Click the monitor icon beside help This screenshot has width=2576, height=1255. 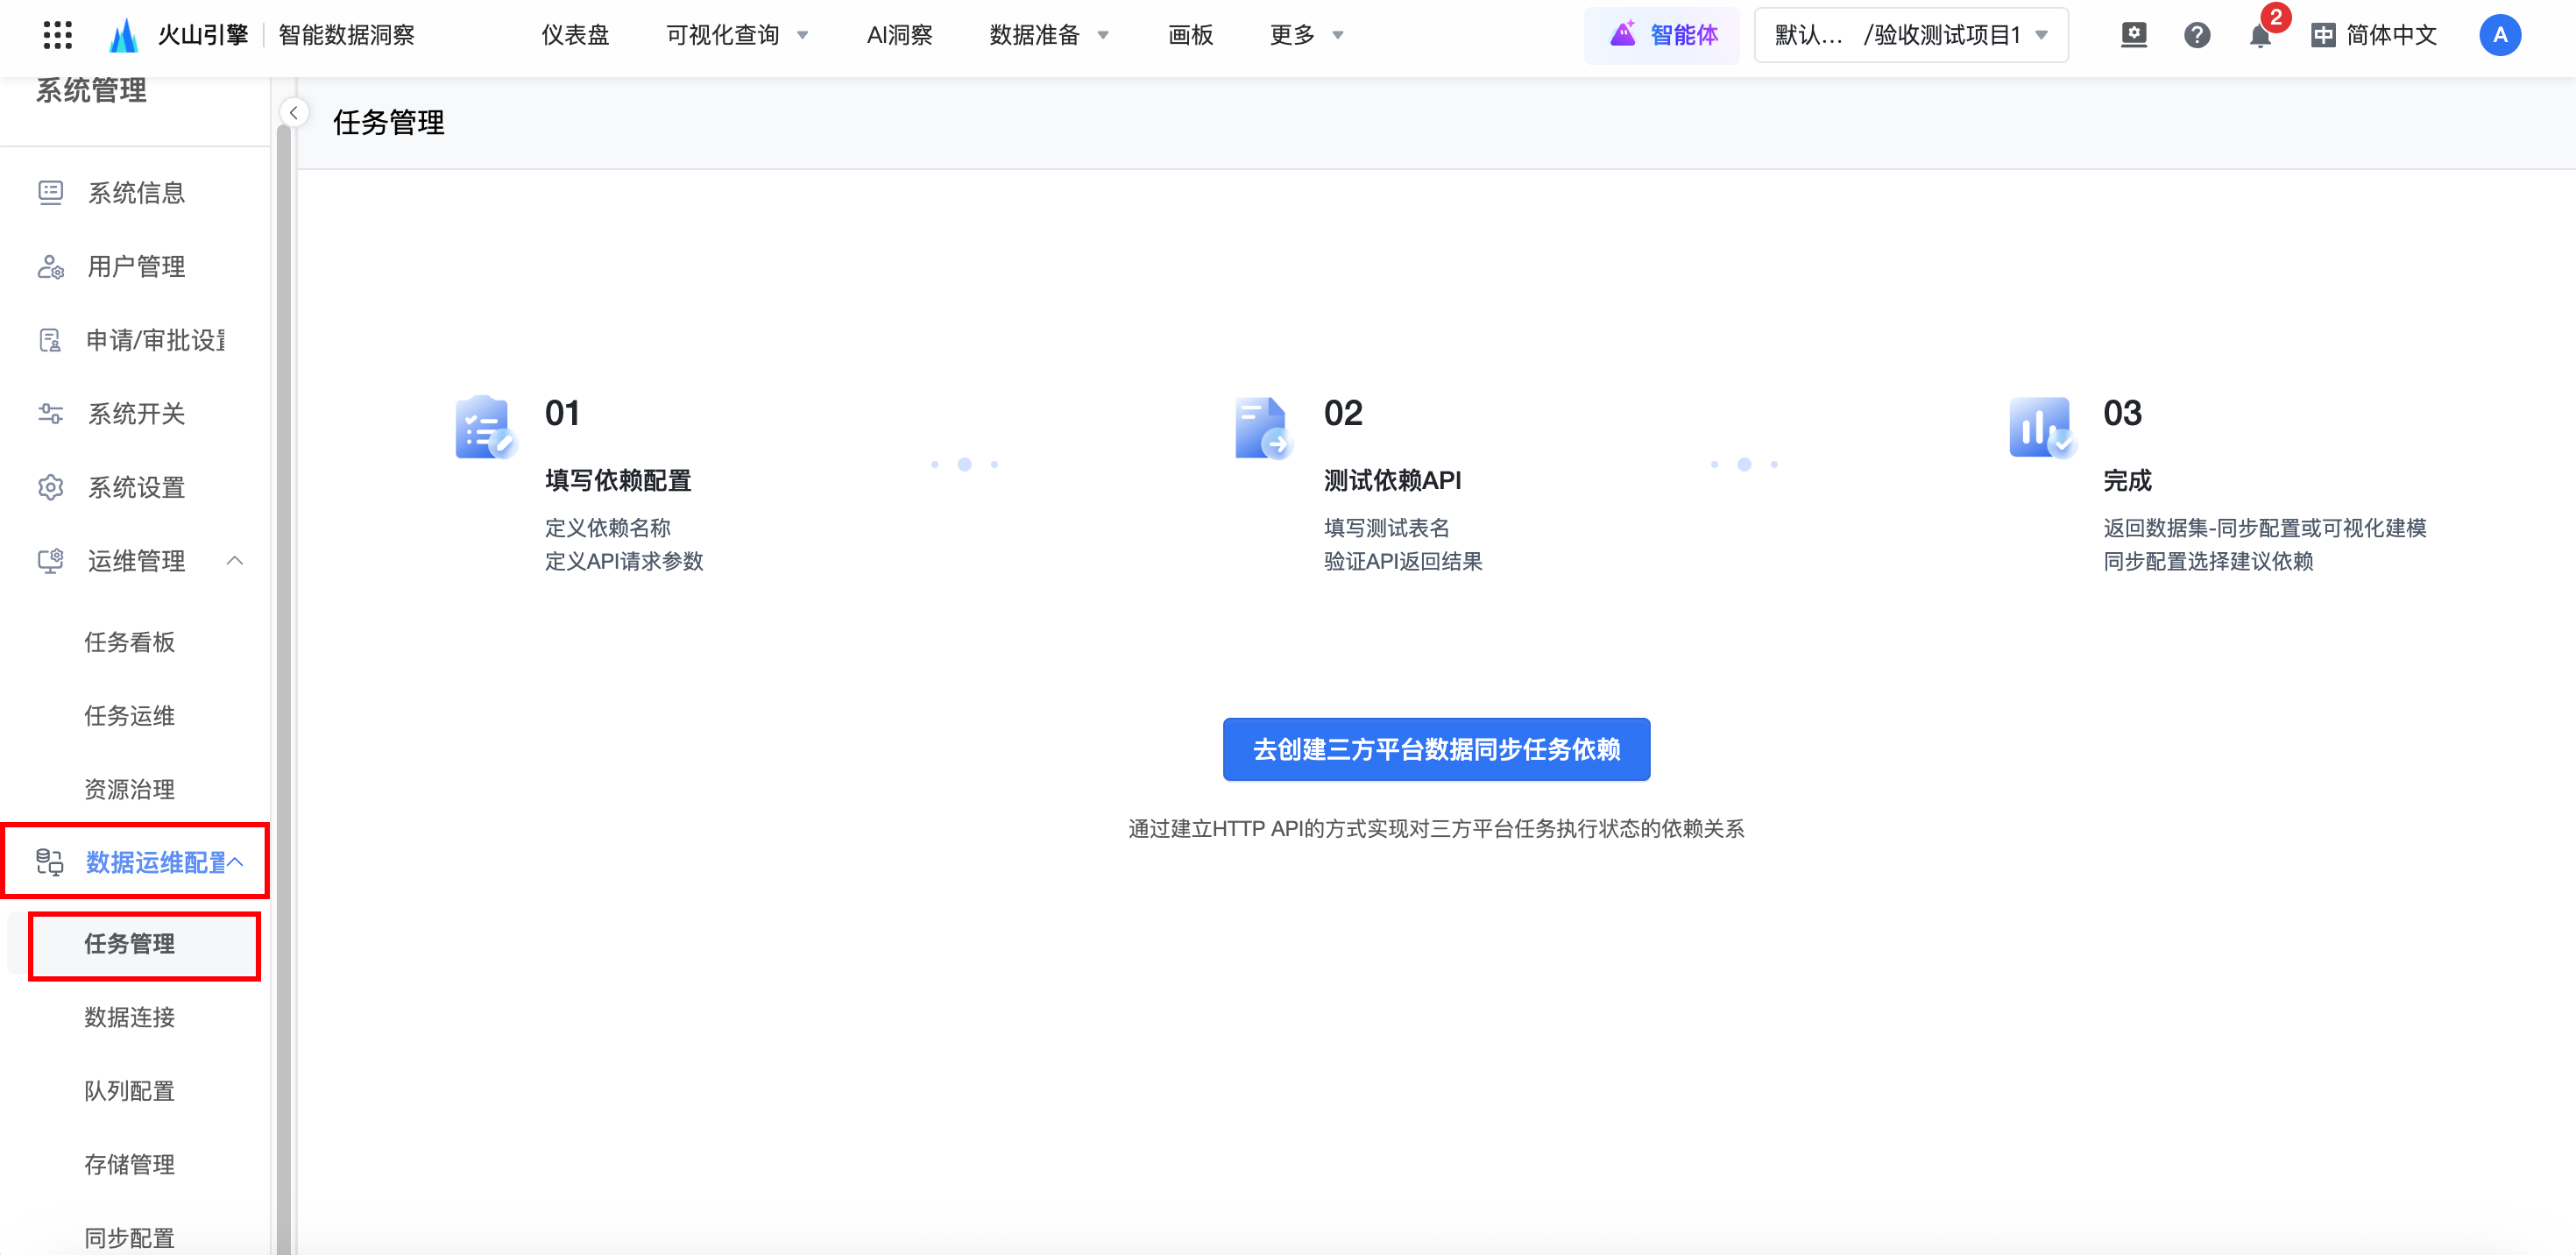pyautogui.click(x=2133, y=35)
